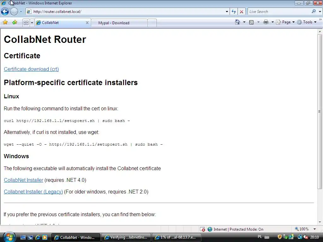Click the Home page icon
Viewport: 323px width, 242px height.
(x=238, y=22)
